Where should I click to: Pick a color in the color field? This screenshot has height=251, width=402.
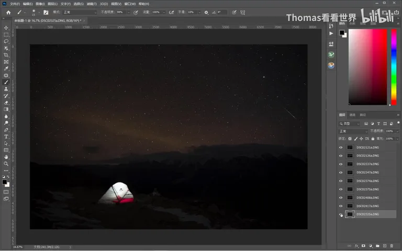pos(367,67)
